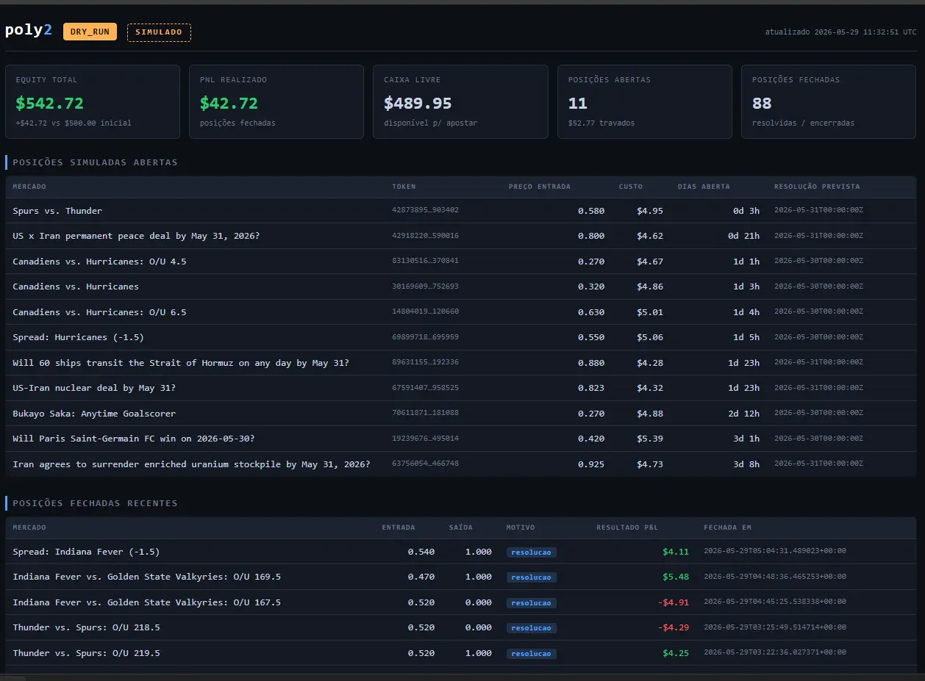Click the 'atualizado' timestamp text
Viewport: 925px width, 681px height.
tap(840, 32)
